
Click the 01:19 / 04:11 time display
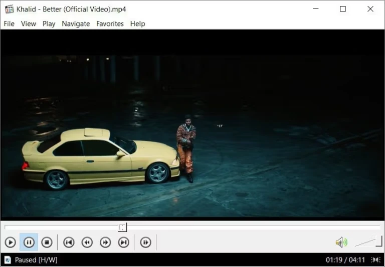pos(345,260)
